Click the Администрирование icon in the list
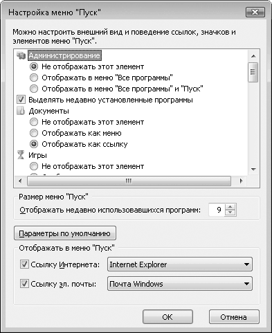Screen dimensions: 272x333 click(21, 55)
